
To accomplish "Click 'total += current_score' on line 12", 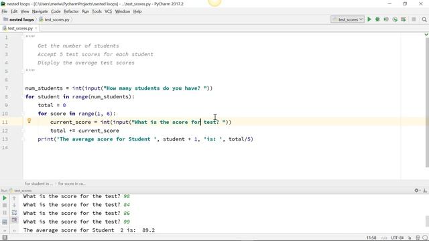I will point(84,131).
